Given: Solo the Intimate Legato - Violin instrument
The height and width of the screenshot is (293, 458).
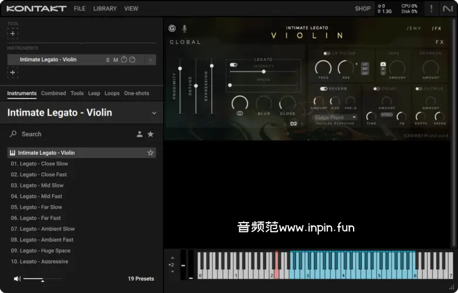Looking at the screenshot, I should point(107,60).
